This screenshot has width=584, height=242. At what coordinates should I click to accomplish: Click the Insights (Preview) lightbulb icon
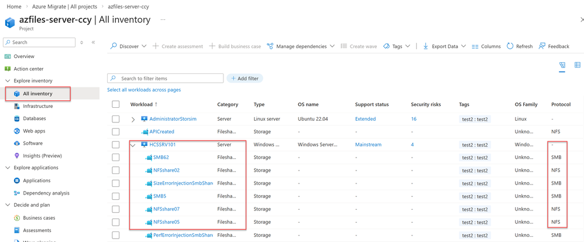click(x=17, y=155)
